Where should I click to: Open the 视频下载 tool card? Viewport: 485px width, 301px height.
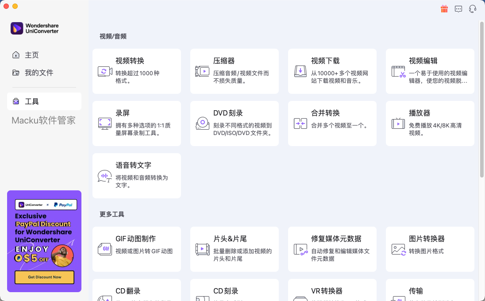[332, 71]
